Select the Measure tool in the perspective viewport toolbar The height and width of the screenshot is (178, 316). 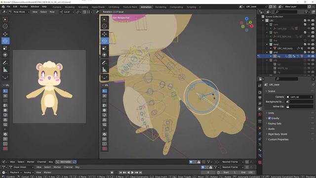(104, 70)
